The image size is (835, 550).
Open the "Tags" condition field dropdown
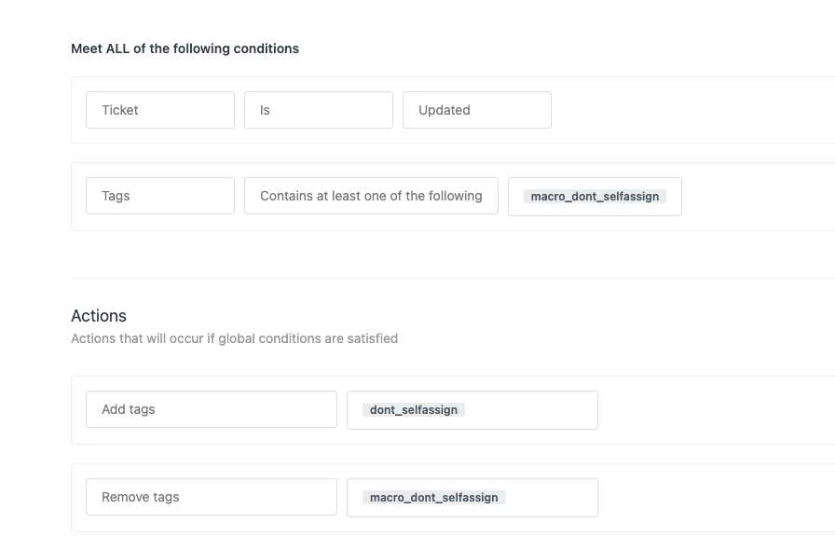[x=159, y=196]
